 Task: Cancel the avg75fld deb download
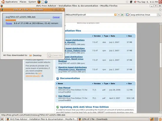pos(56,17)
